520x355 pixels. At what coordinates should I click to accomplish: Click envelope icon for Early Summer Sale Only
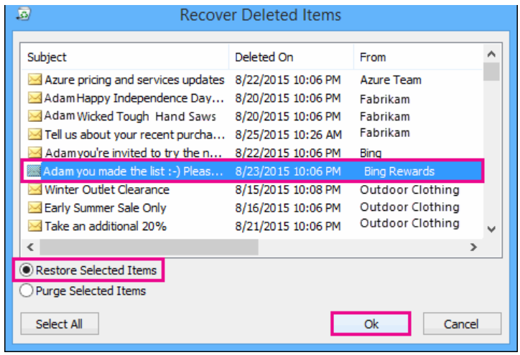(34, 208)
